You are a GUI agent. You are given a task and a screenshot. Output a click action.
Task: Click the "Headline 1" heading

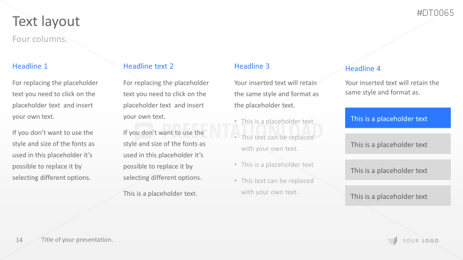30,66
